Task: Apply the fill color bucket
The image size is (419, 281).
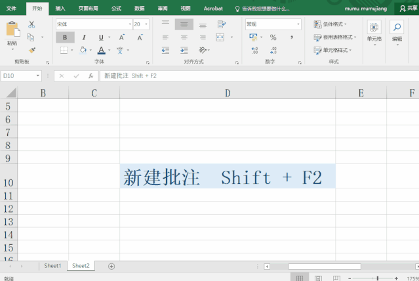Action: point(83,50)
